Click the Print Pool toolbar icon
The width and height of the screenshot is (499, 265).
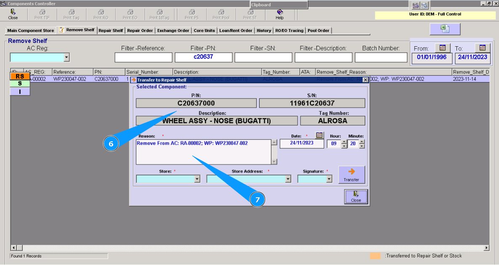(221, 14)
